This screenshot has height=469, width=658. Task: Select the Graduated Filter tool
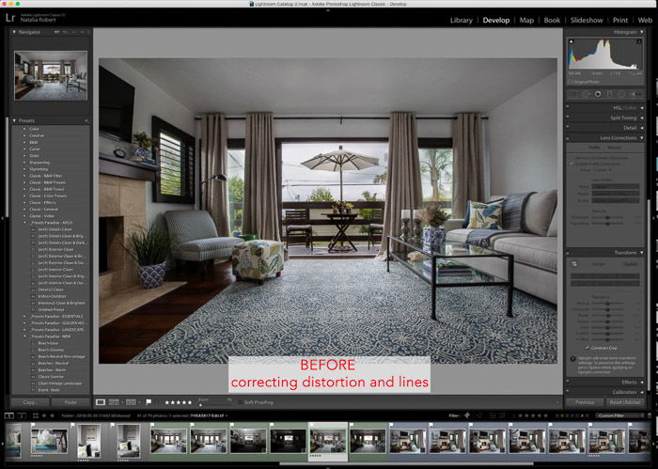pos(610,94)
